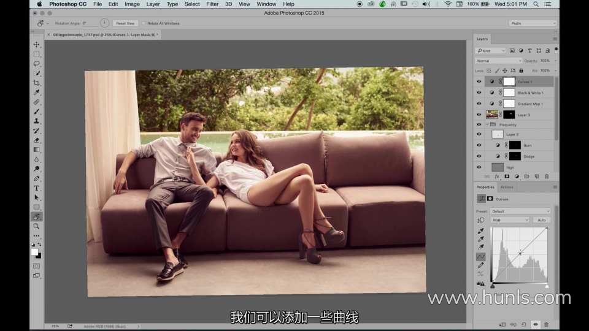Delete layer using Layers panel trash icon

click(x=547, y=177)
